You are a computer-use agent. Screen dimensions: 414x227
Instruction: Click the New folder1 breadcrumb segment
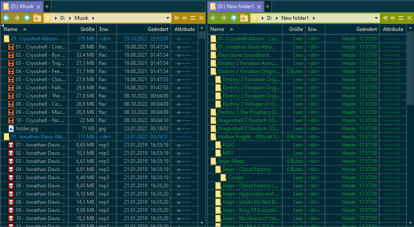click(295, 18)
